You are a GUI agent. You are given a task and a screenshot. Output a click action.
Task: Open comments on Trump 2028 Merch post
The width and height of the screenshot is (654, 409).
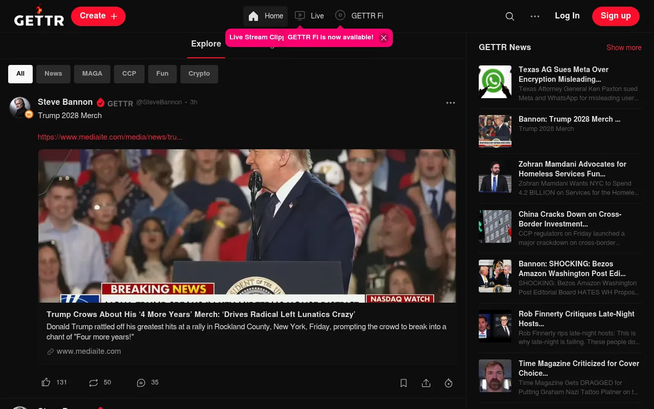(141, 382)
